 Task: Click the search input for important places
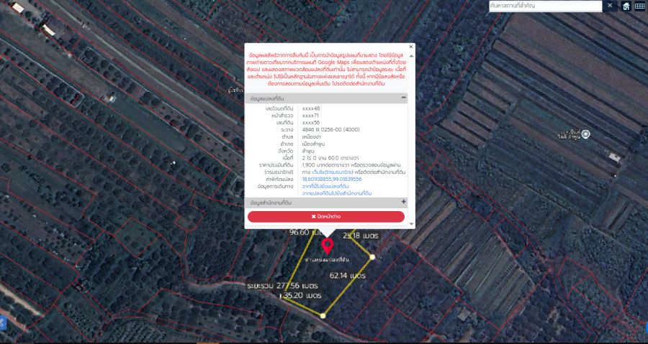pos(545,6)
